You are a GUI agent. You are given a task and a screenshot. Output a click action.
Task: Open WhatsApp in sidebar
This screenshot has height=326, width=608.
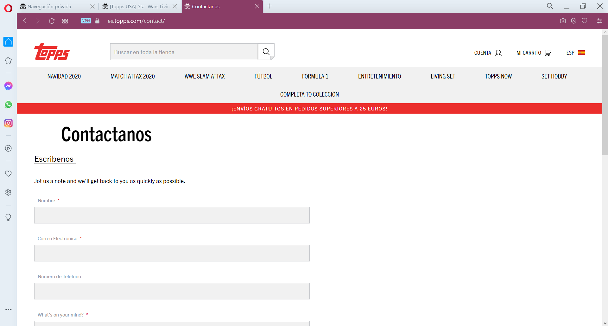coord(8,104)
